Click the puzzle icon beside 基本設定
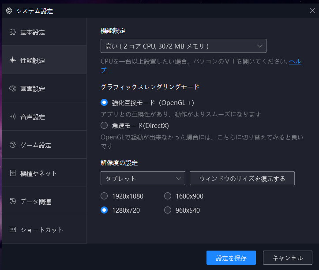This screenshot has height=270, width=319. click(13, 32)
